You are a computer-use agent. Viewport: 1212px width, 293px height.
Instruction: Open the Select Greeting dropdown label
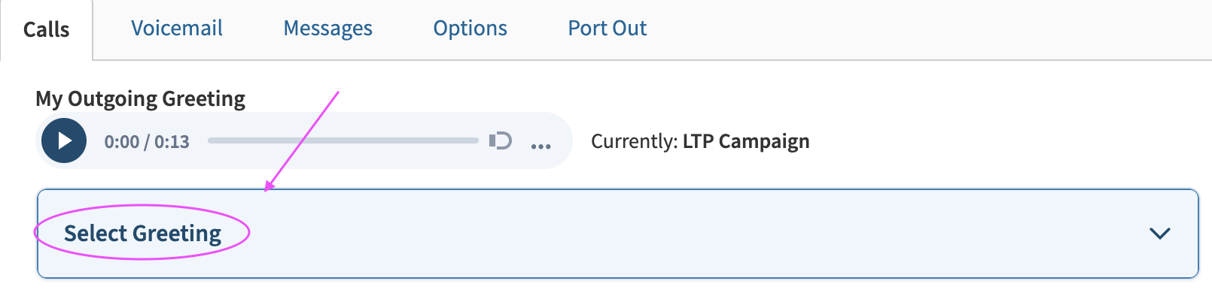(x=142, y=234)
